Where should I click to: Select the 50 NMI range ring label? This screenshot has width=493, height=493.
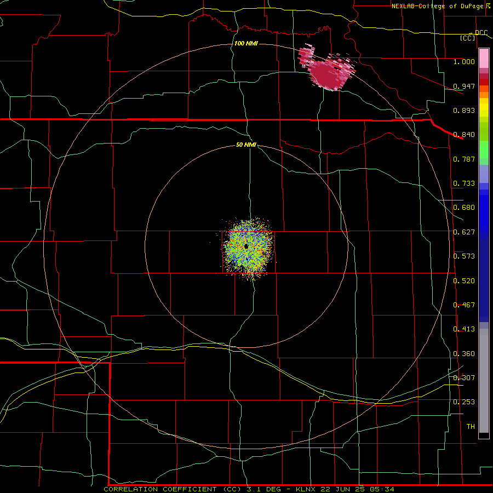point(246,145)
